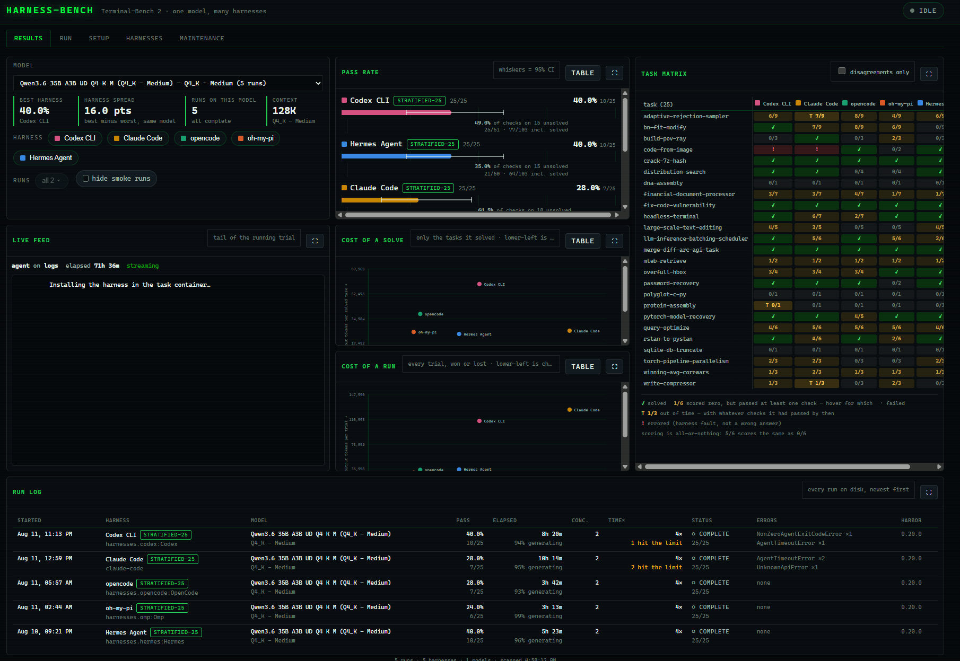Click the Claude Code point in Cost of a Solve
This screenshot has height=661, width=960.
(x=570, y=331)
